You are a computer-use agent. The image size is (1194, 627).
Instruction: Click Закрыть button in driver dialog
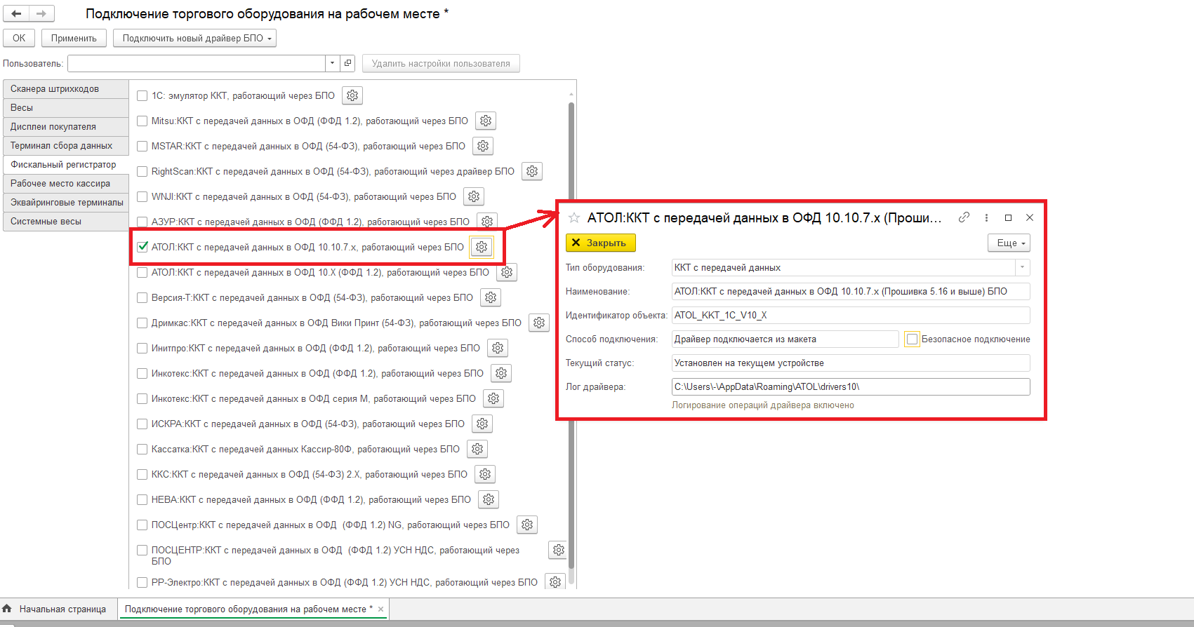601,243
